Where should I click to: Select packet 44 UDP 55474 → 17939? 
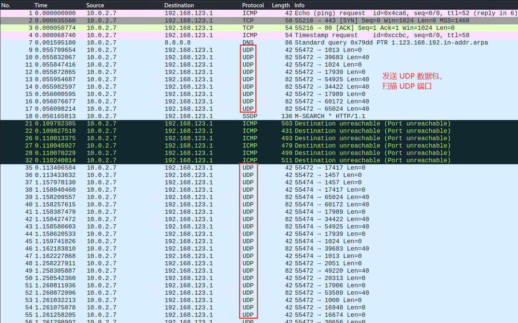[259, 234]
